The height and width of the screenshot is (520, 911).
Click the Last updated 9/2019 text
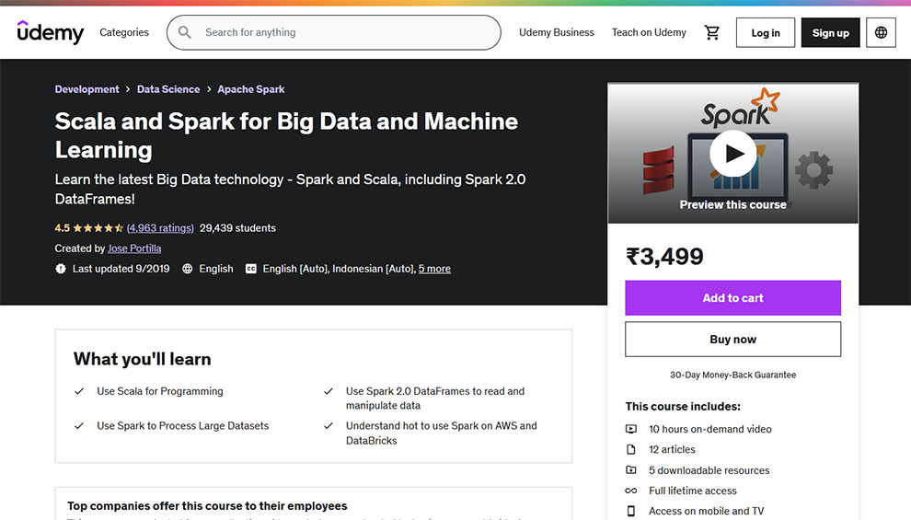(x=121, y=269)
